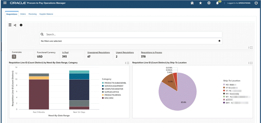Save filters with the star icon
261x123 pixels.
(220, 41)
